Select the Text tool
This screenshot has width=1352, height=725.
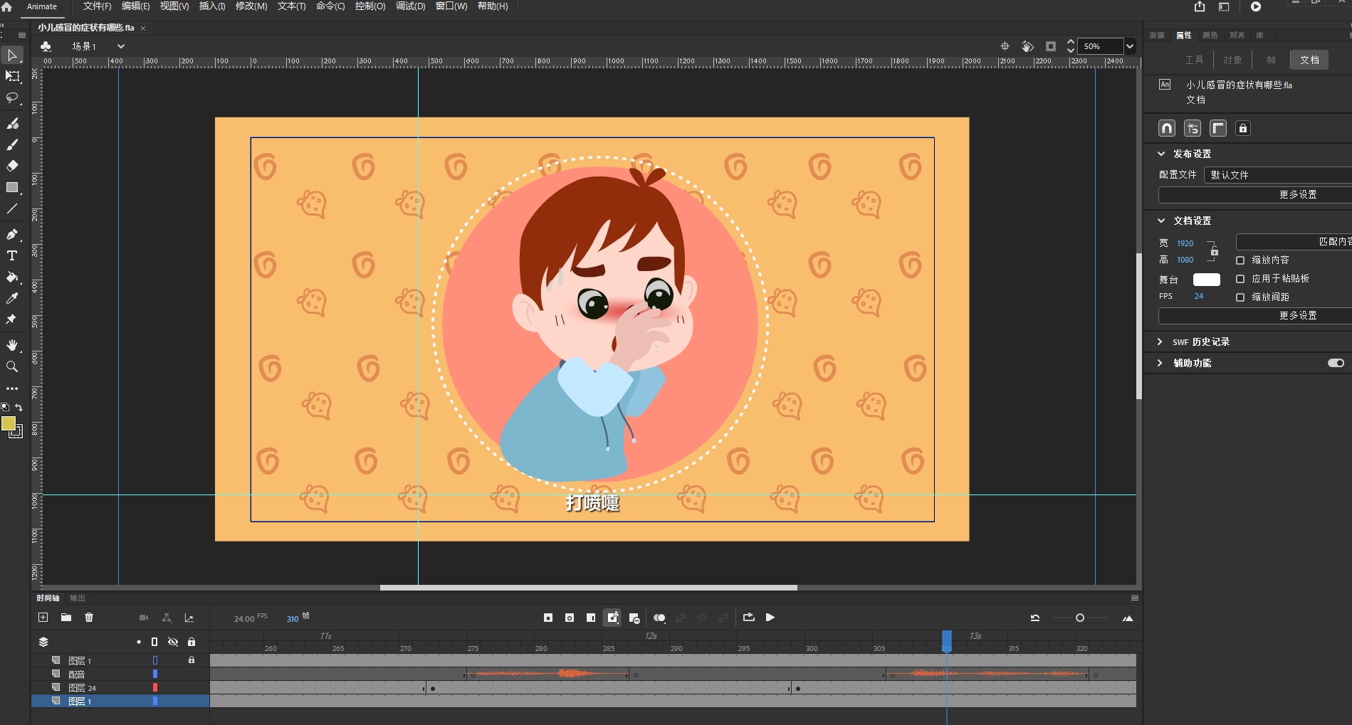pos(12,256)
